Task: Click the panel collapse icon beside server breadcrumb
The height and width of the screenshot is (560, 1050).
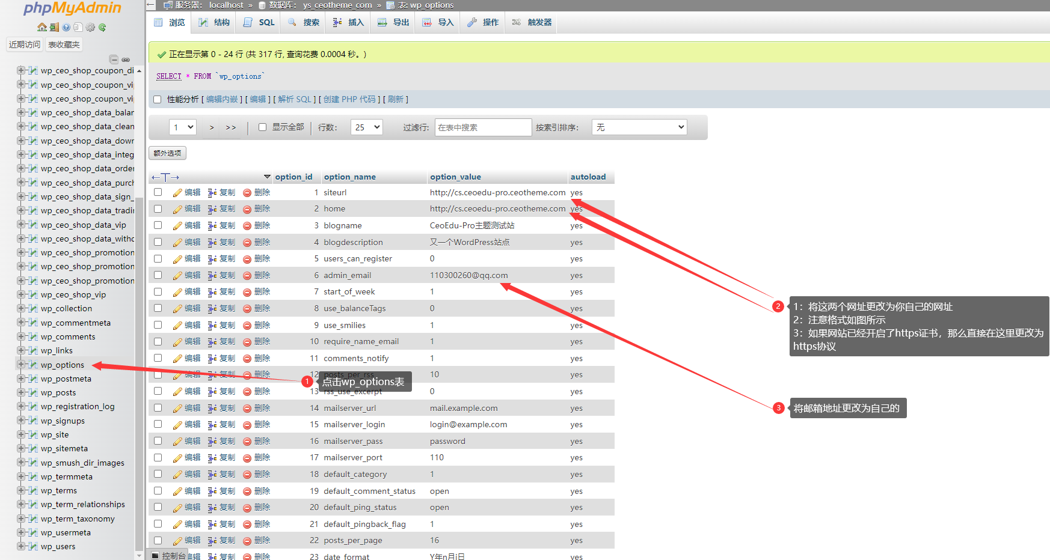Action: pyautogui.click(x=152, y=5)
